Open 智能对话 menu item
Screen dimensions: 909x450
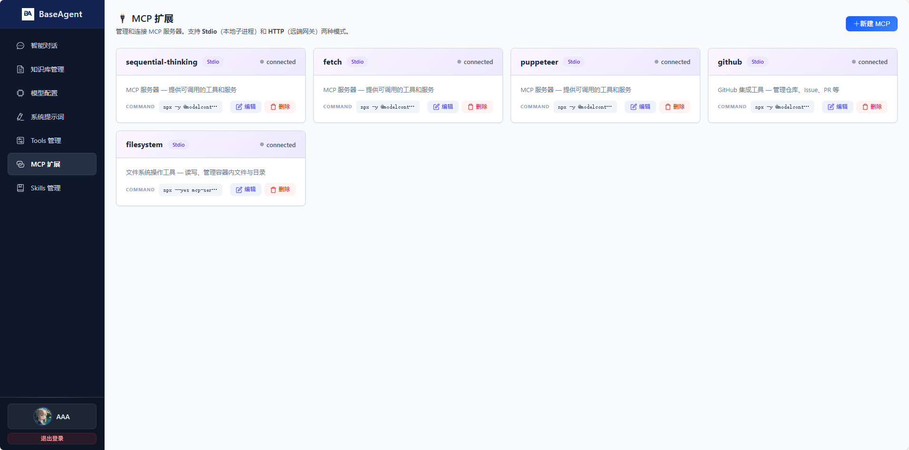click(x=52, y=46)
